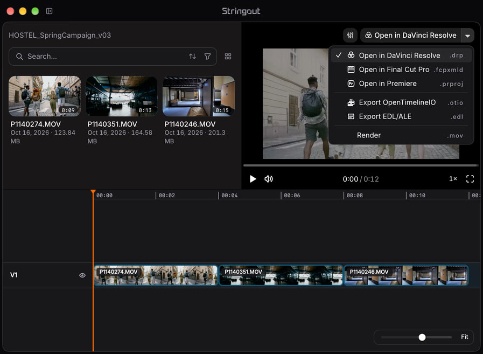Click the HOSTEL_SpringCampaign_v03 project title
This screenshot has width=483, height=354.
60,35
